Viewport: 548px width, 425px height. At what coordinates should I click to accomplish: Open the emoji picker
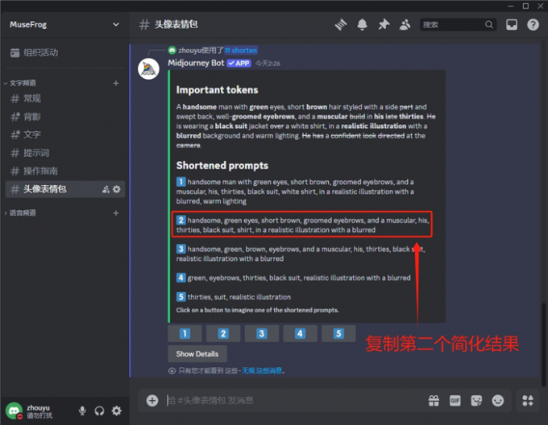pos(498,401)
